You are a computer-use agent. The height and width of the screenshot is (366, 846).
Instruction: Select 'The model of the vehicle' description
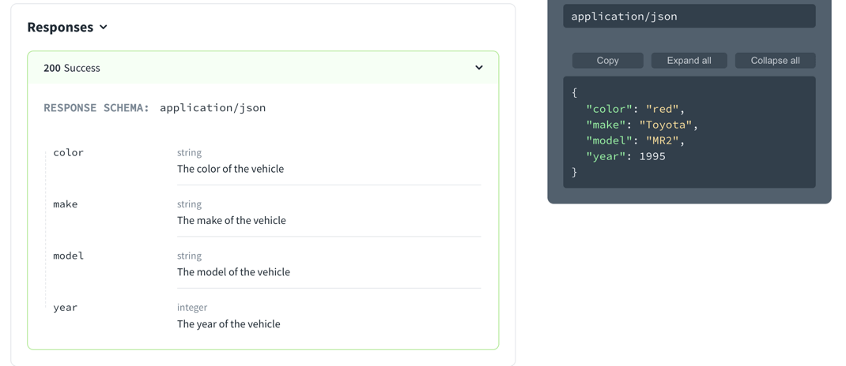point(233,272)
